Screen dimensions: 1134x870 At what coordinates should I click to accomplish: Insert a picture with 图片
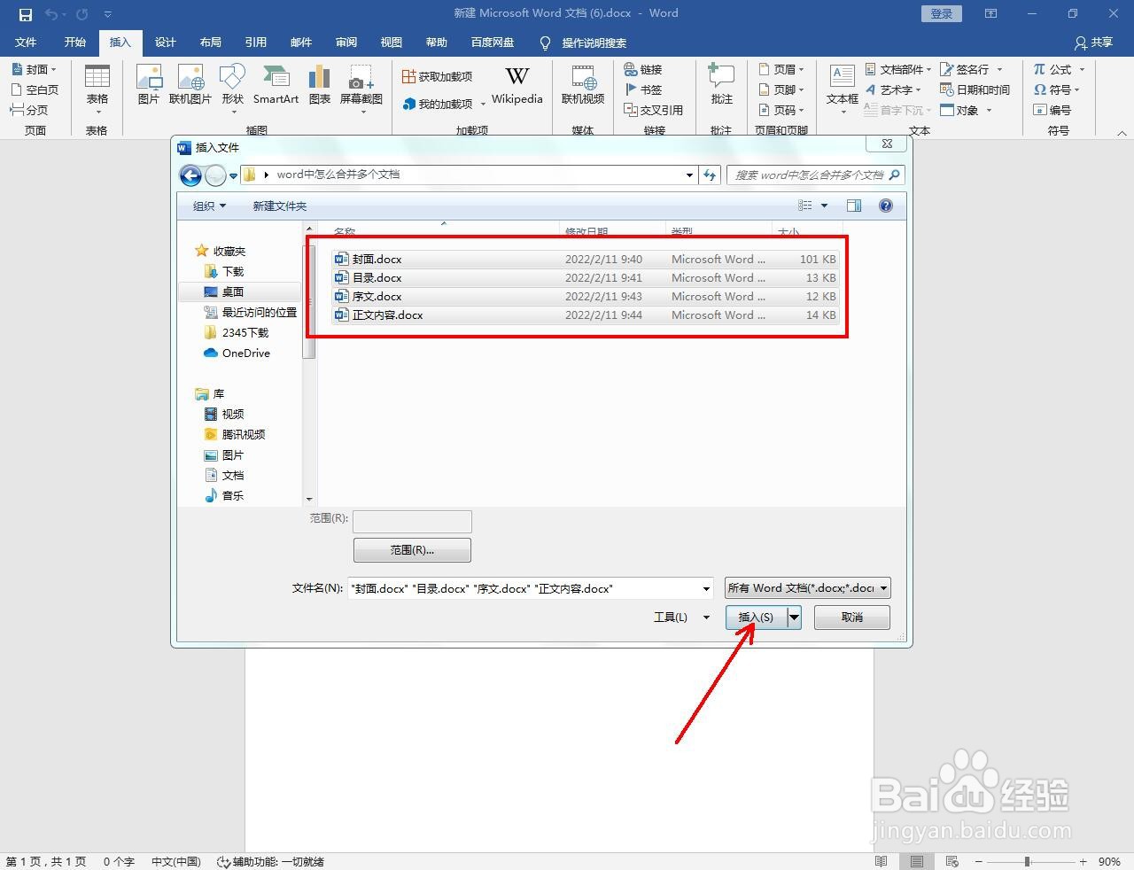(x=148, y=85)
